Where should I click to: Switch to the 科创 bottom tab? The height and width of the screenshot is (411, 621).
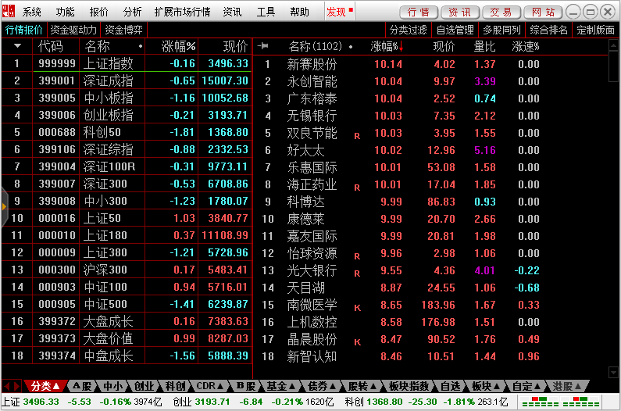176,386
